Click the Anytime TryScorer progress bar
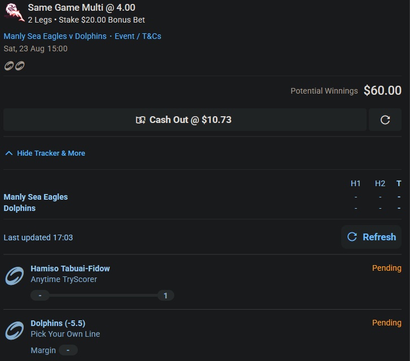410x361 pixels. 102,295
